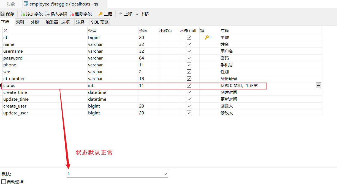Move field down with 下移 arrow
This screenshot has width=337, height=186.
tap(137, 14)
